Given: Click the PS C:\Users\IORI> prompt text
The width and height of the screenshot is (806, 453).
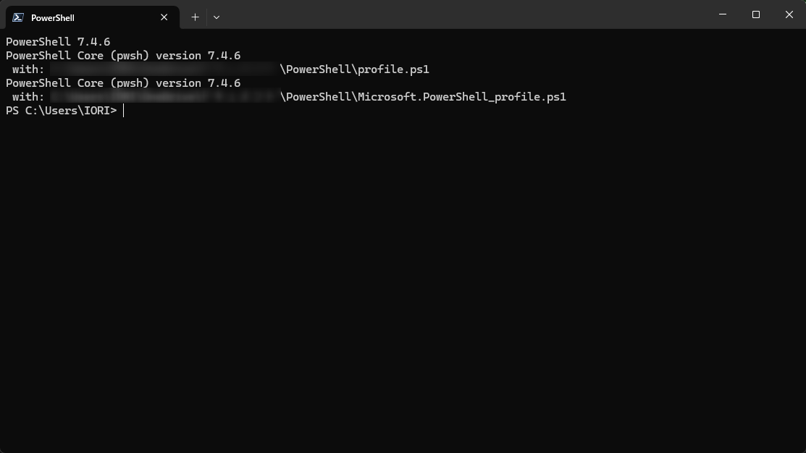Looking at the screenshot, I should tap(61, 111).
